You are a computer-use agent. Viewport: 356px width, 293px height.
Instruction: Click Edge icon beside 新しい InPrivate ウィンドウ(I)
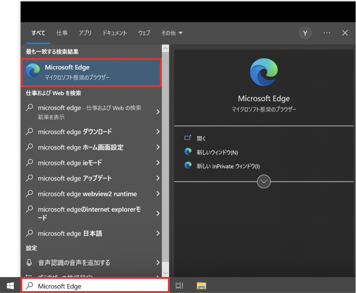(x=188, y=165)
